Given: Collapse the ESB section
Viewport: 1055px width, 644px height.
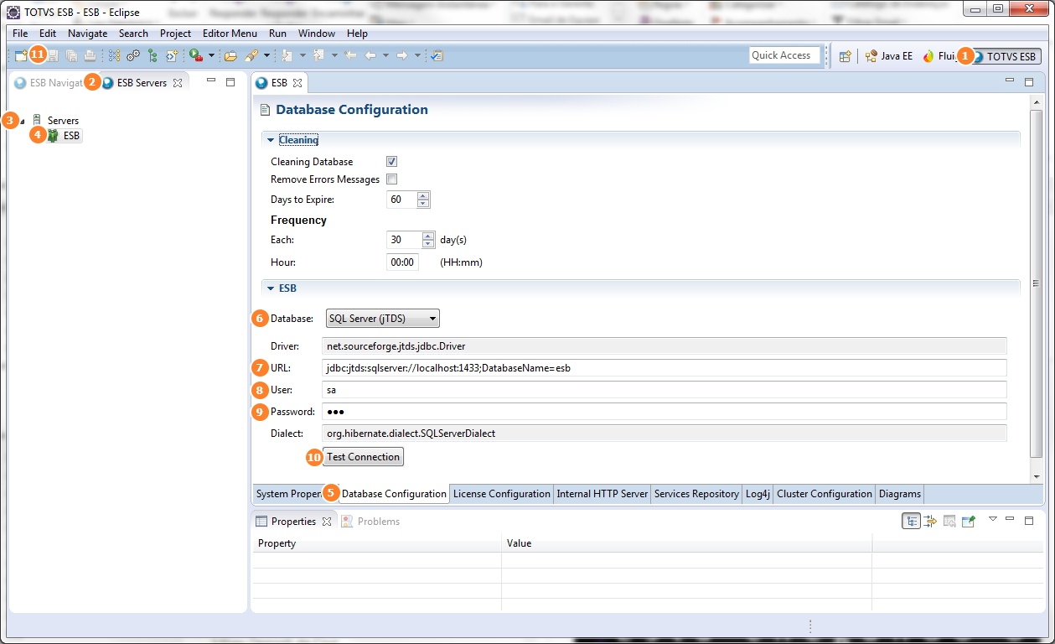Looking at the screenshot, I should (x=271, y=288).
